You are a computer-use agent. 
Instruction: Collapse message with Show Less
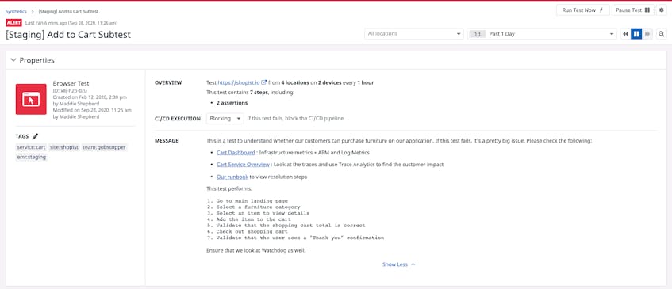(x=398, y=264)
